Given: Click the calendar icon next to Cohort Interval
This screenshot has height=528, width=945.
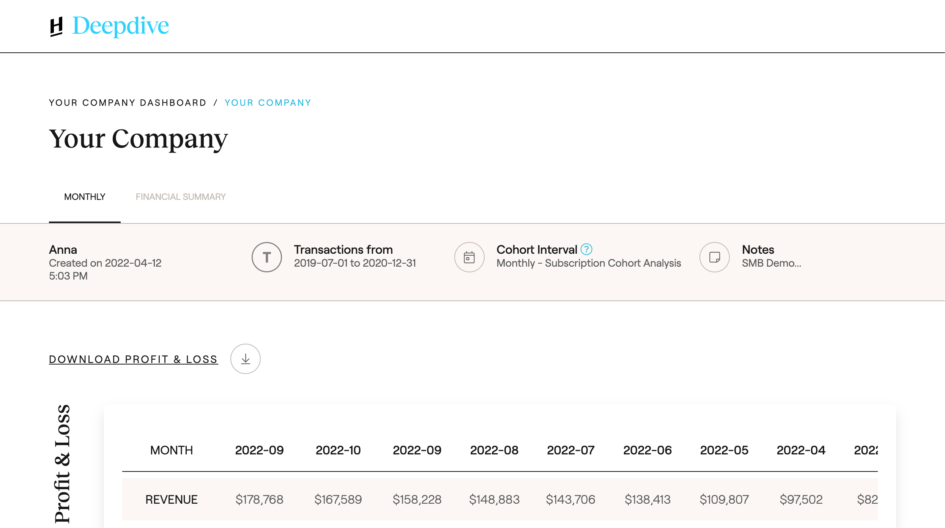Looking at the screenshot, I should pyautogui.click(x=469, y=257).
